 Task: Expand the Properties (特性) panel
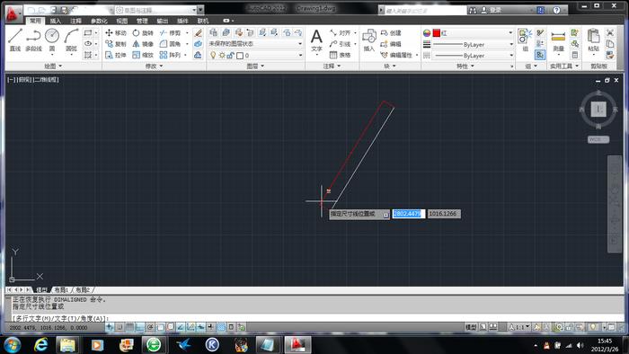(465, 66)
